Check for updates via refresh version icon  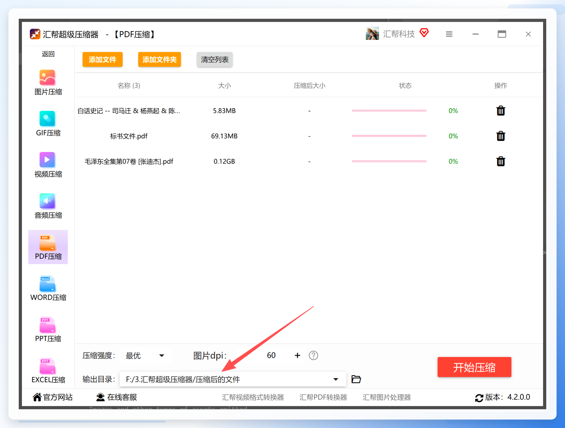pos(479,398)
